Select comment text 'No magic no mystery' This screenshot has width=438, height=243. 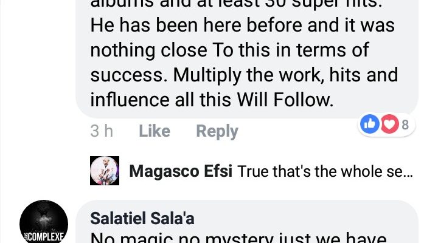pyautogui.click(x=182, y=238)
